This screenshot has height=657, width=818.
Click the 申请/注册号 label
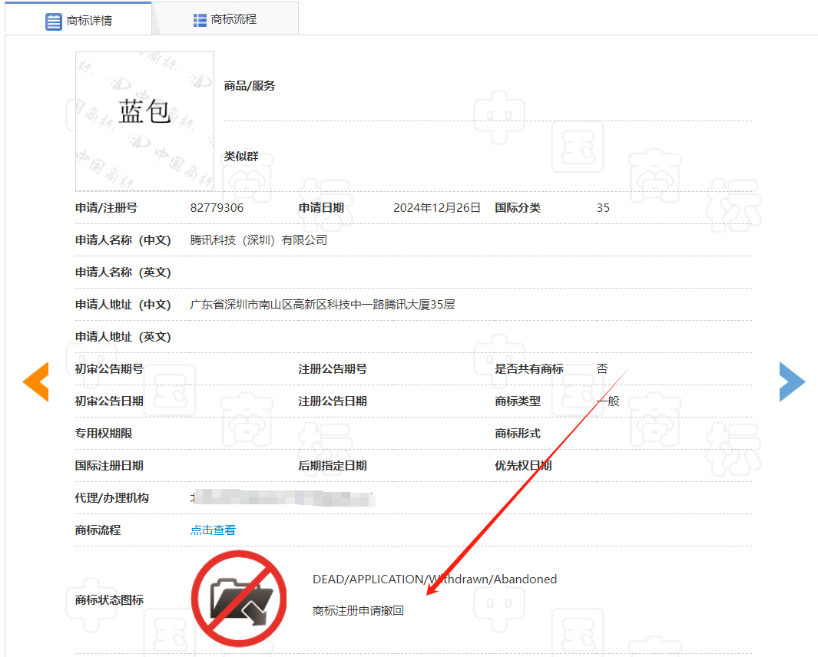[106, 207]
